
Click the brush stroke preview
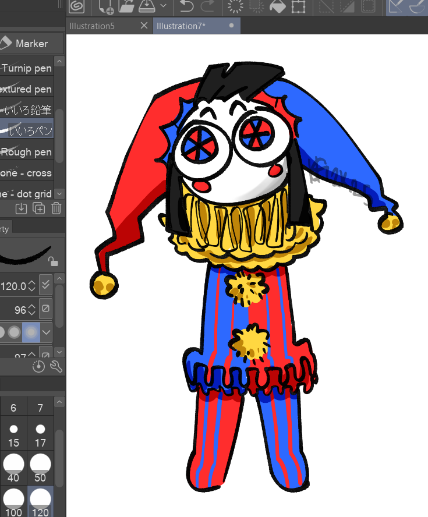[26, 255]
